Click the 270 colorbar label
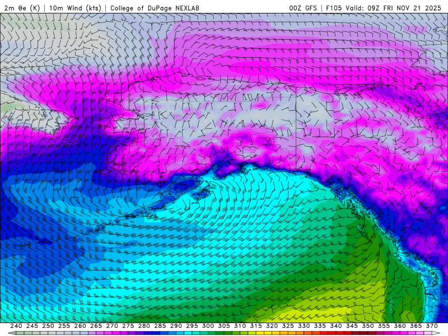This screenshot has height=336, width=448. pos(111,326)
